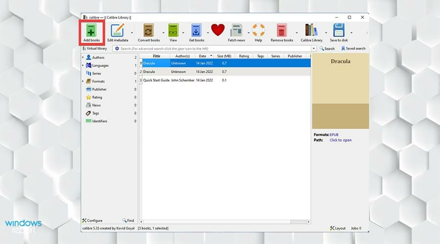The height and width of the screenshot is (244, 440).
Task: Sort by Publisher column header
Action: tap(295, 56)
